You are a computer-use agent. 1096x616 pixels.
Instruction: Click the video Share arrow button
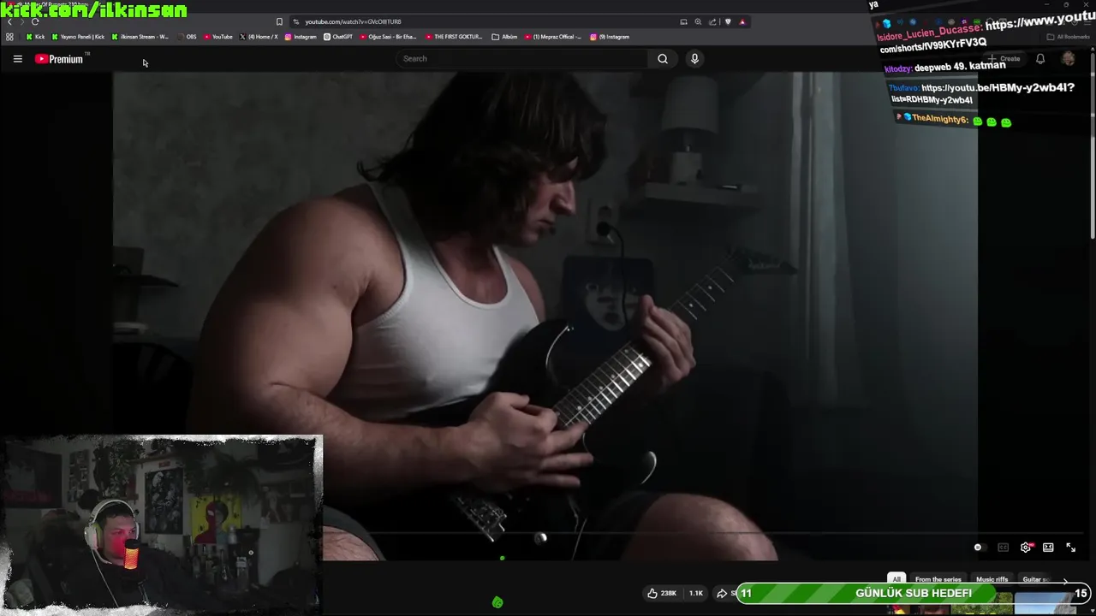(725, 593)
